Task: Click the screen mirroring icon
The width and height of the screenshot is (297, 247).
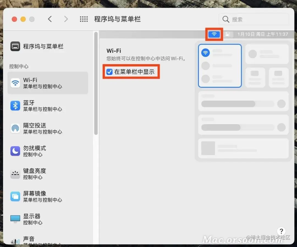Action: point(15,196)
